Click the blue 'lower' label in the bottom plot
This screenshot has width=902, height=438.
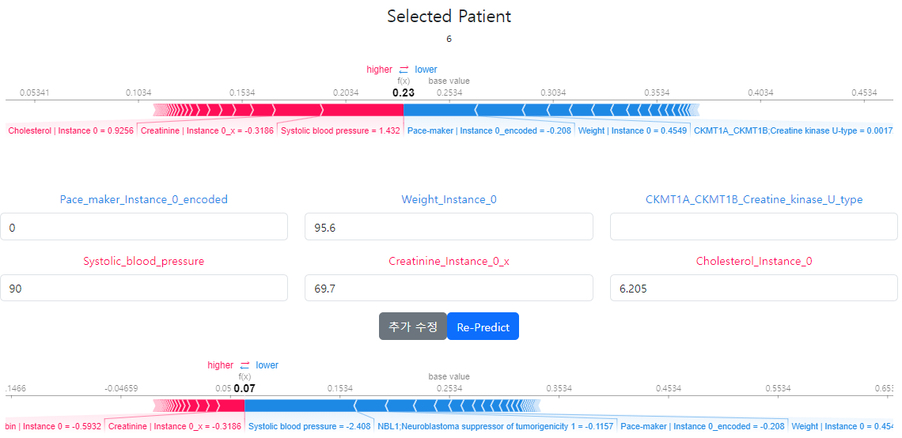(267, 365)
